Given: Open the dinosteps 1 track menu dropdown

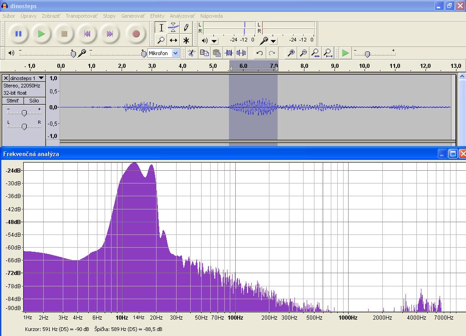Looking at the screenshot, I should pos(41,78).
